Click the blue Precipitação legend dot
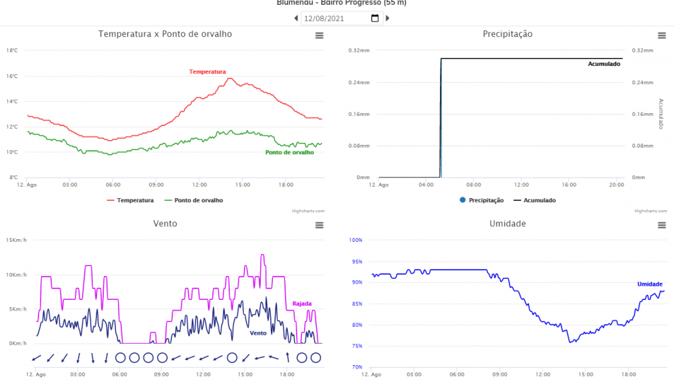The height and width of the screenshot is (382, 674). tap(462, 200)
